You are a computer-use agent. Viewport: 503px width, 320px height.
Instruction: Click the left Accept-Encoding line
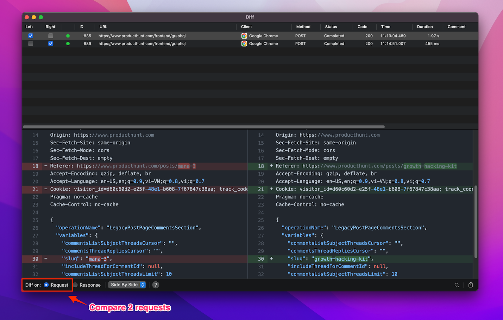point(100,174)
